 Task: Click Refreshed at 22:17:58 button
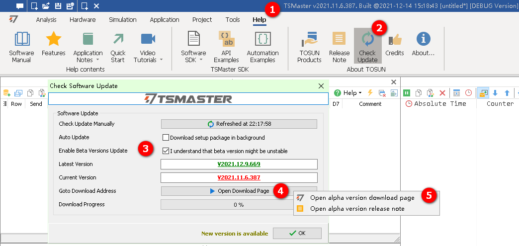[x=239, y=124]
